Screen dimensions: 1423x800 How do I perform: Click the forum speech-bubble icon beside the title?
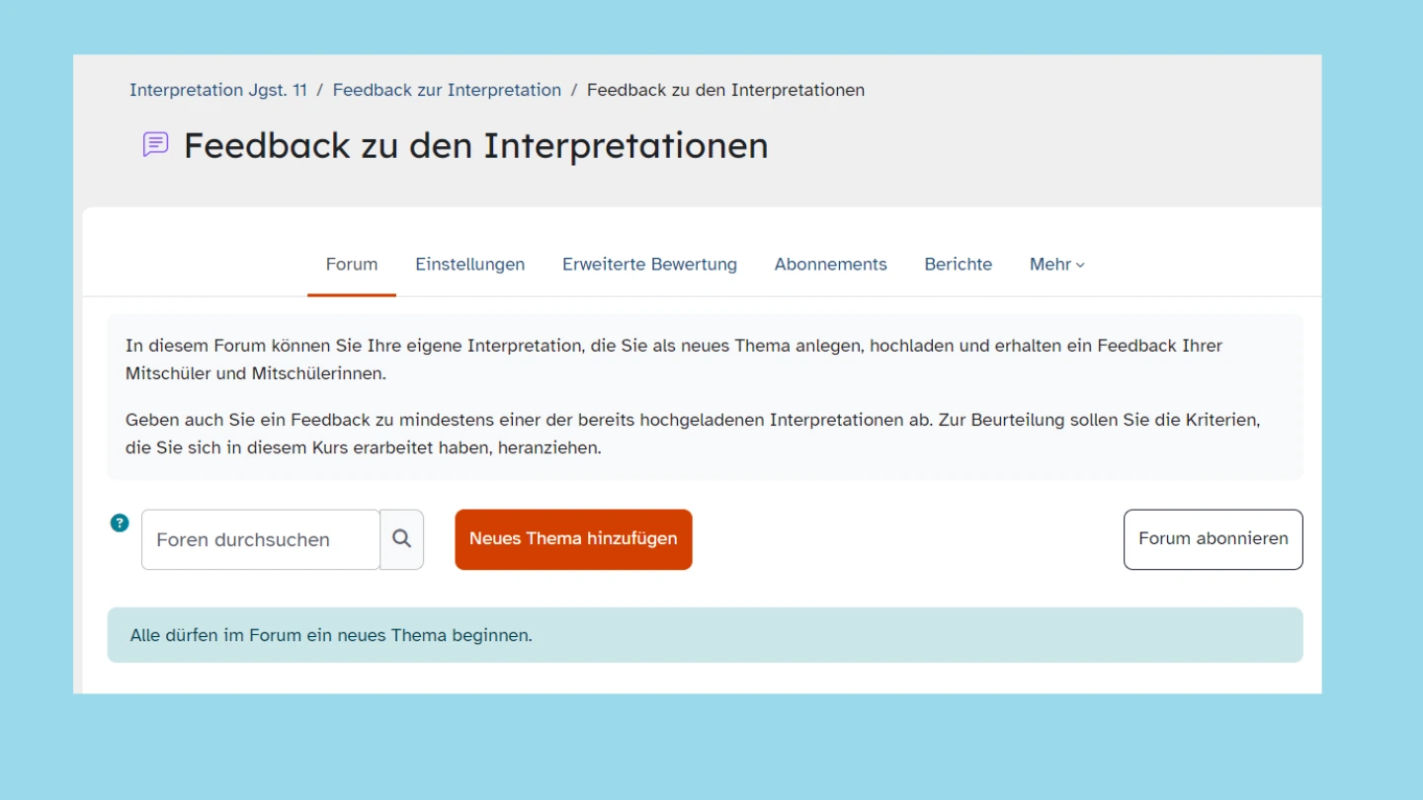156,144
